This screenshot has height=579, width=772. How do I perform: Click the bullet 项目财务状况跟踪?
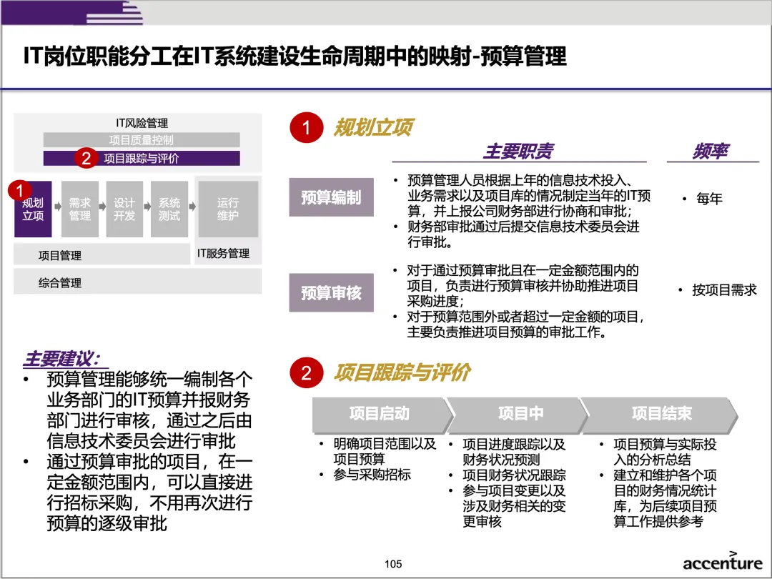tap(514, 475)
